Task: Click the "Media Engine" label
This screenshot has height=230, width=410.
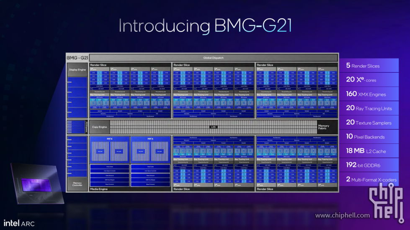Action: point(99,189)
